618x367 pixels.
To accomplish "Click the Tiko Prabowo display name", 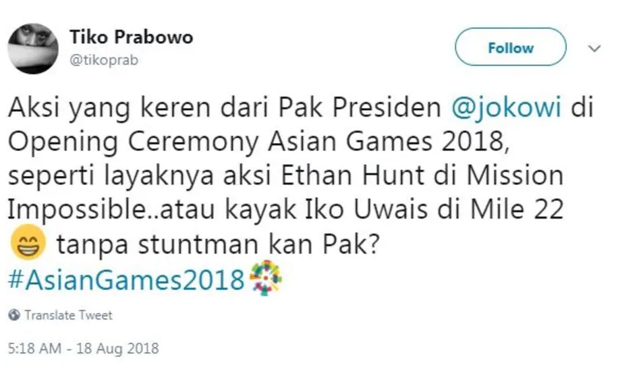I will click(132, 37).
